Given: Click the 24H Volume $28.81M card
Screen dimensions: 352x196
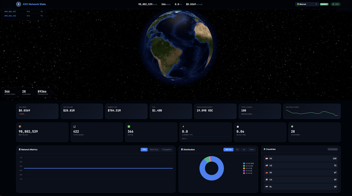Looking at the screenshot, I should [x=82, y=111].
